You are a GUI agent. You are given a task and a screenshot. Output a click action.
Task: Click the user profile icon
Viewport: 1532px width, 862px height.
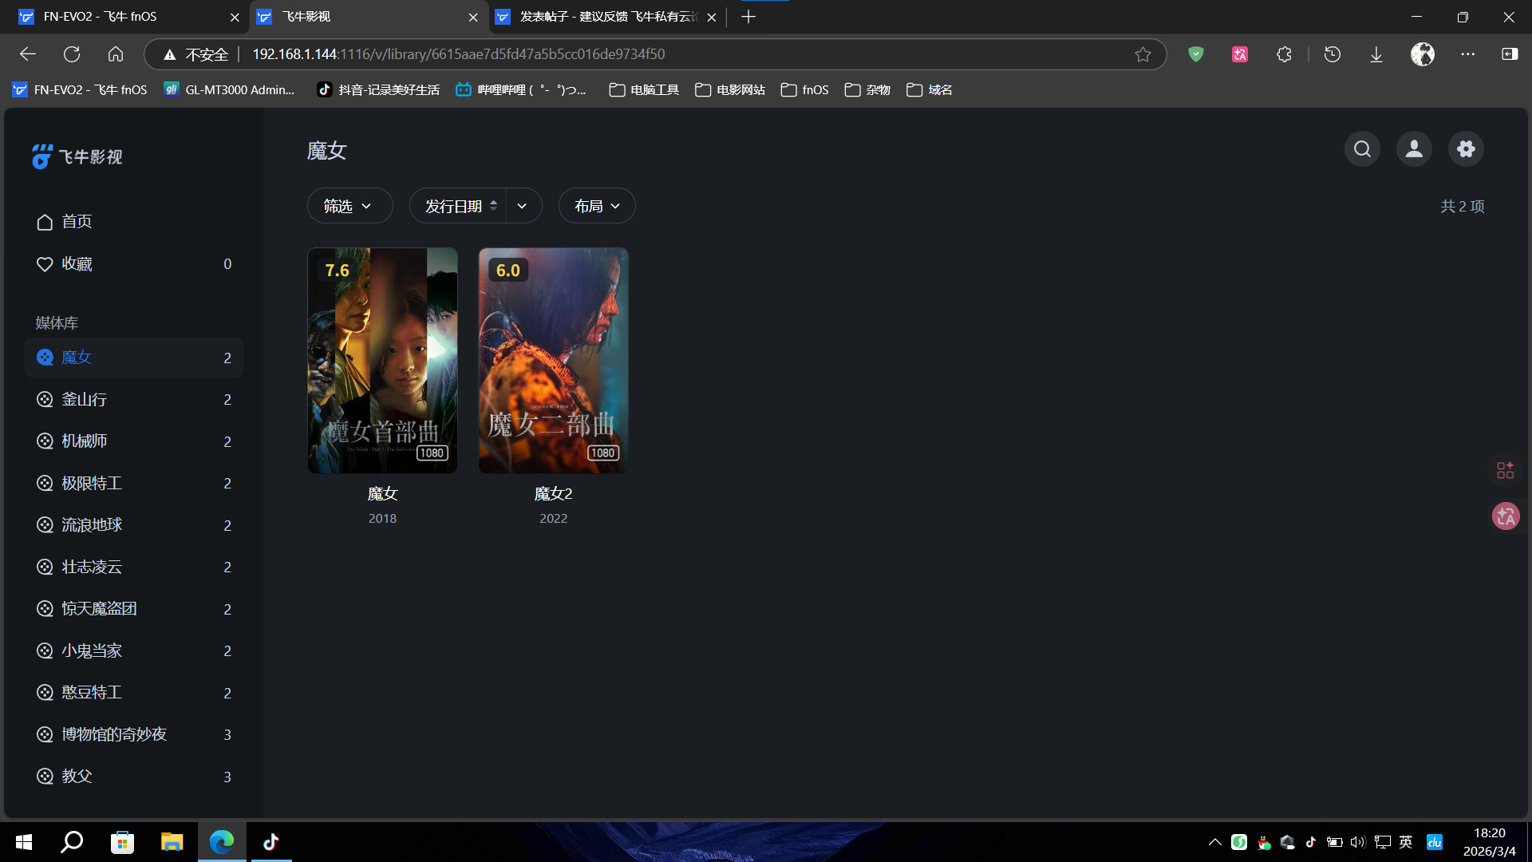pyautogui.click(x=1414, y=149)
